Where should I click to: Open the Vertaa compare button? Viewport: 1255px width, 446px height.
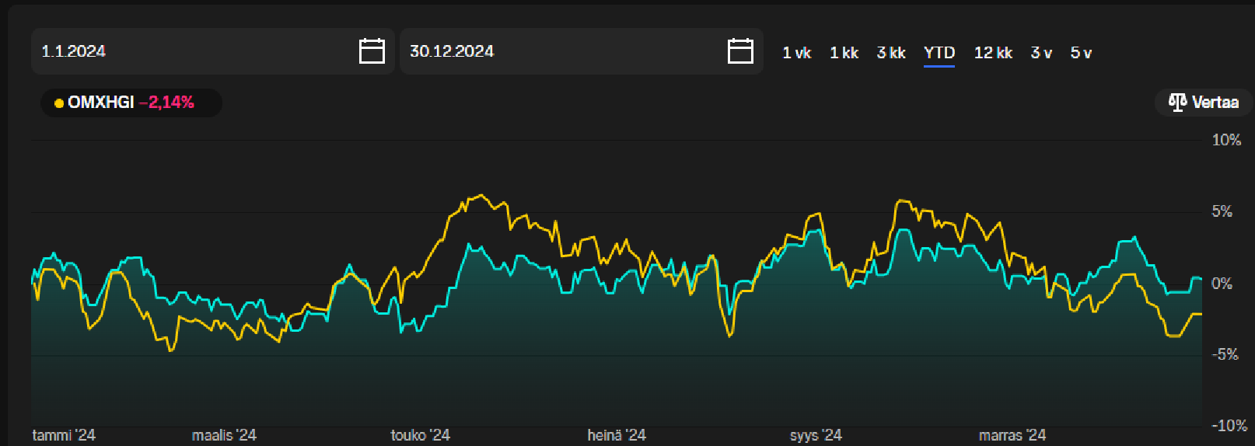[x=1204, y=103]
